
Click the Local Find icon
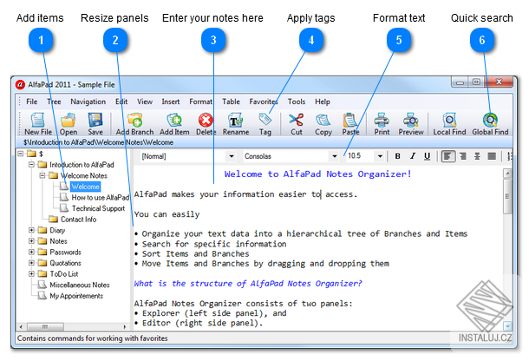point(449,120)
